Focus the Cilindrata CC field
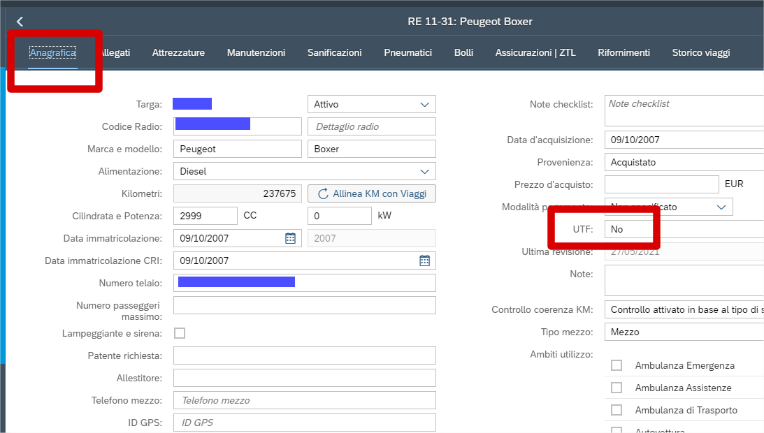 click(x=205, y=216)
